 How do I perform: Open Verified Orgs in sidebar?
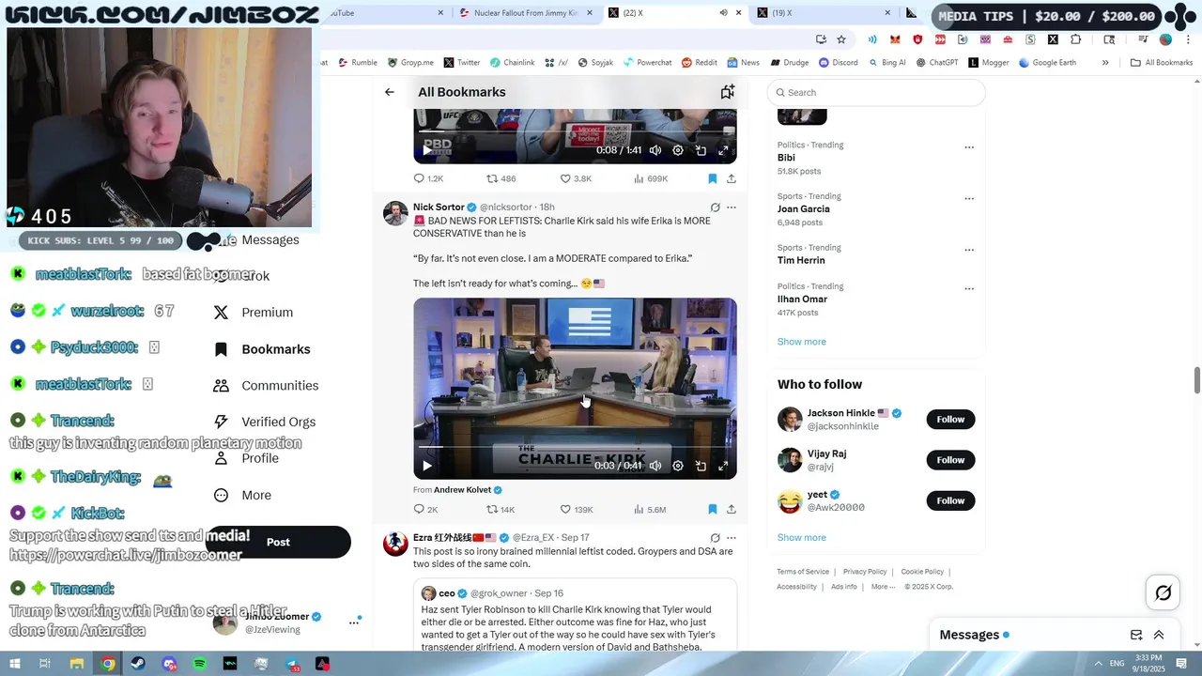(265, 422)
